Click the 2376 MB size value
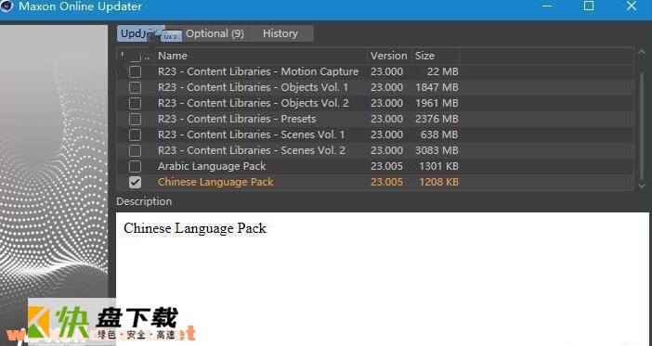 437,119
